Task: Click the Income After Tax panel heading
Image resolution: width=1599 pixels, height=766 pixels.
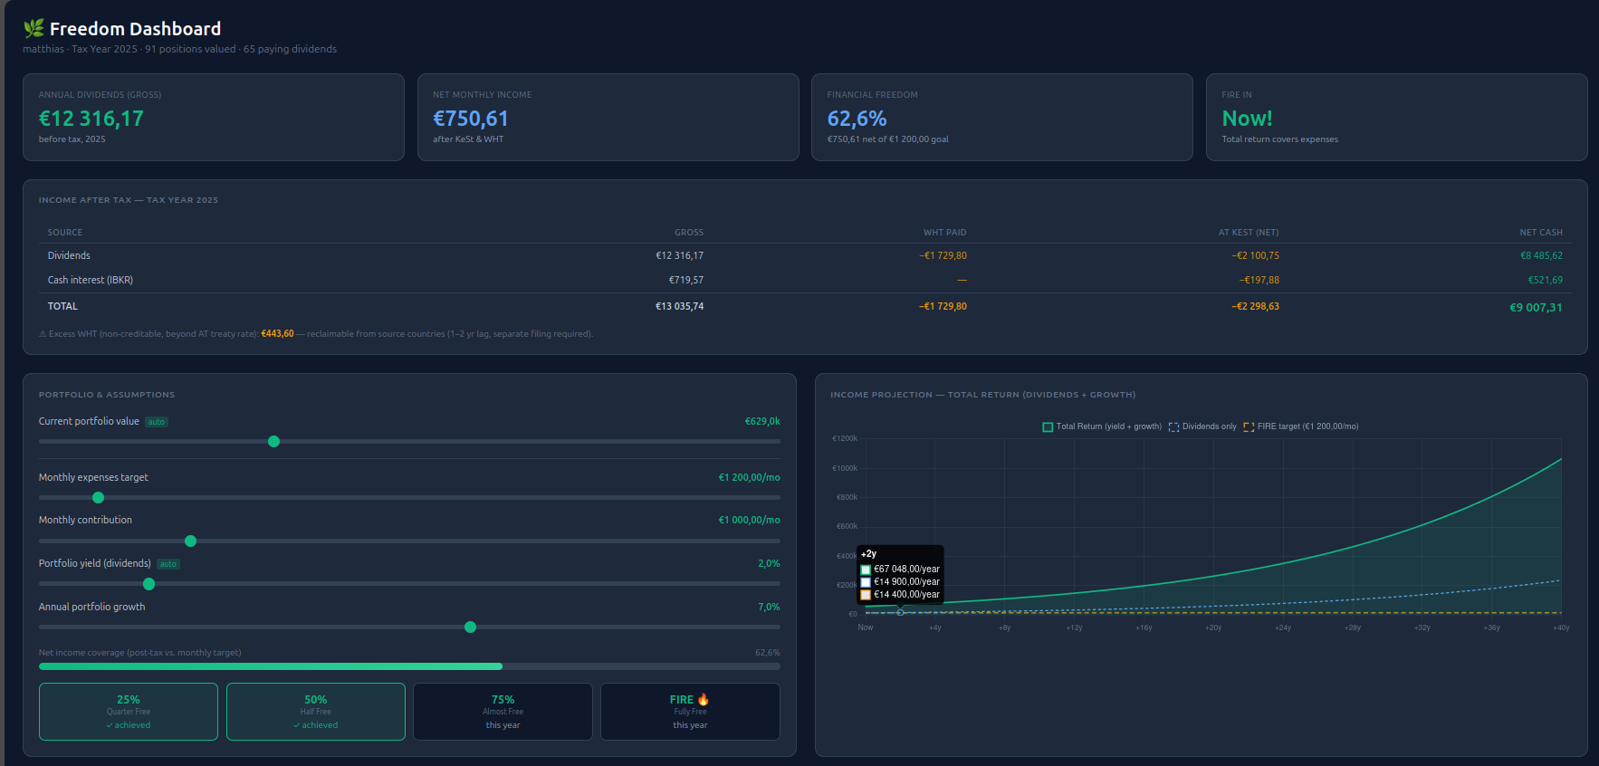Action: click(128, 200)
